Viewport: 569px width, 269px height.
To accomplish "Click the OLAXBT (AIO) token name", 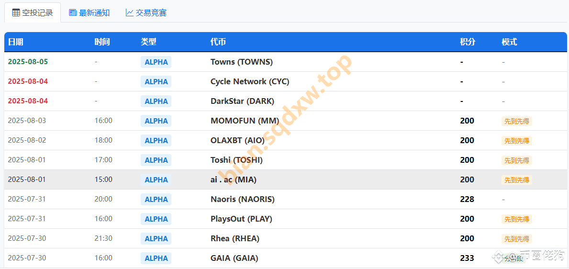I will tap(238, 141).
